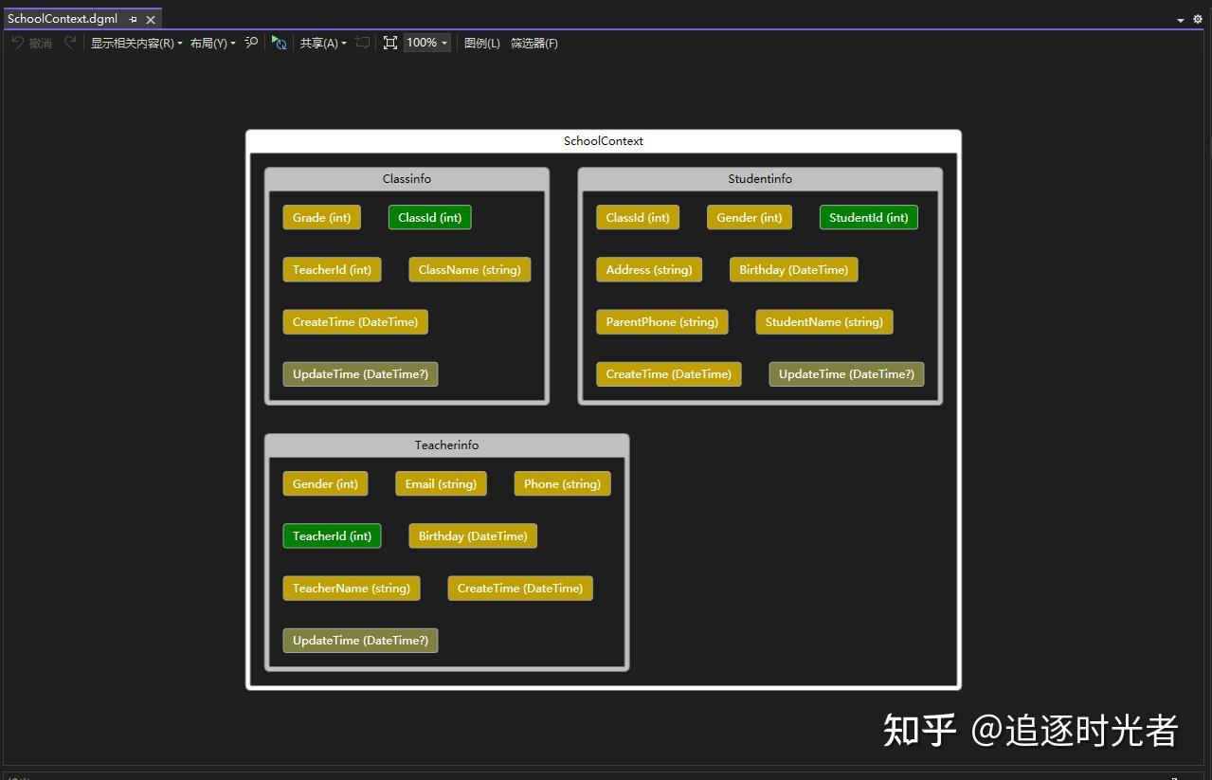This screenshot has width=1212, height=780.
Task: Open the 筛选器(F) filters panel
Action: pos(534,43)
